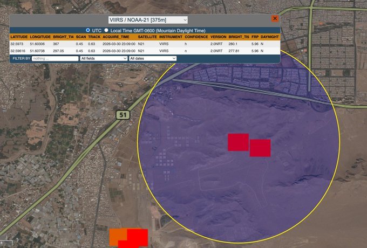Click the CONFIDENCE column header

click(x=196, y=37)
